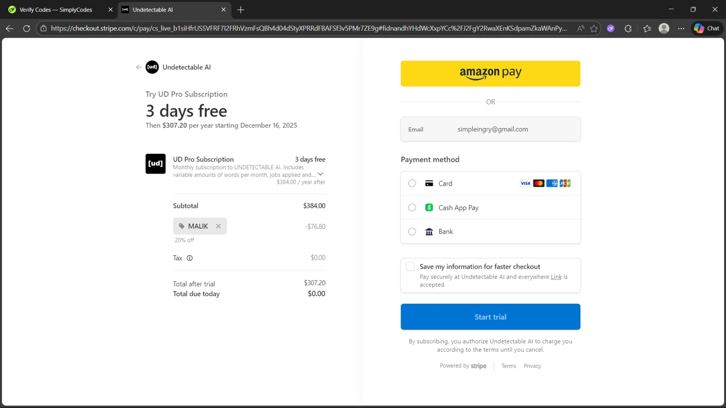This screenshot has width=726, height=408.
Task: Reload the checkout page
Action: [x=27, y=29]
